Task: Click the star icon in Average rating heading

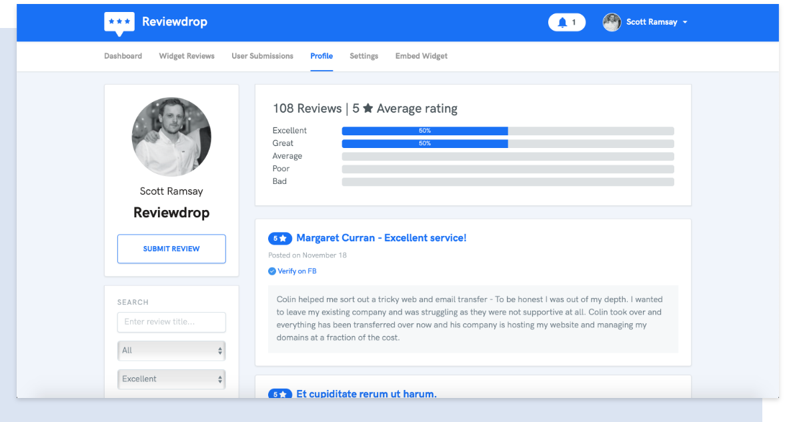Action: pos(368,108)
